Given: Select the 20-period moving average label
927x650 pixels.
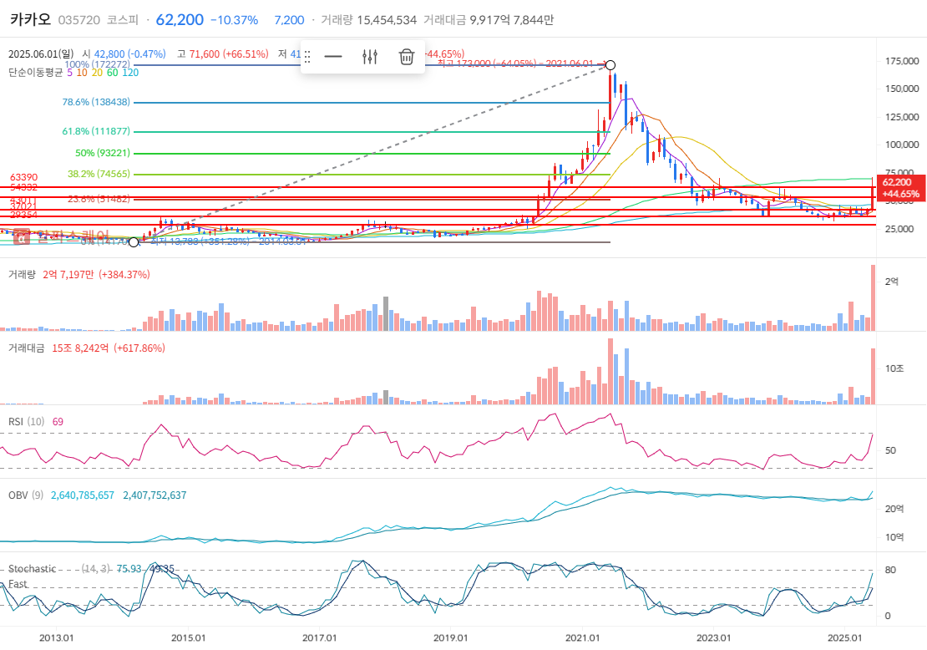Looking at the screenshot, I should [97, 73].
